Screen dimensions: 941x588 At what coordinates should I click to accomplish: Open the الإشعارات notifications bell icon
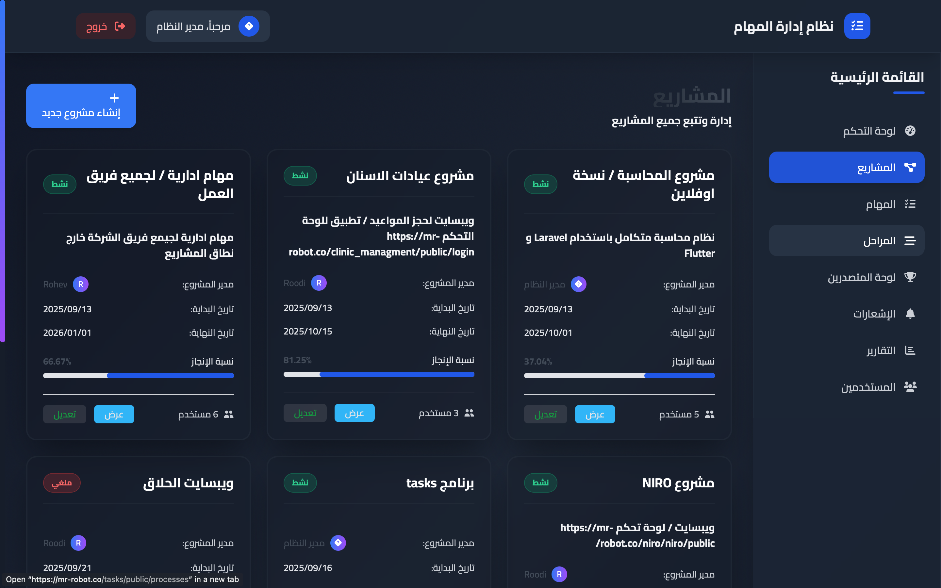[x=911, y=314]
